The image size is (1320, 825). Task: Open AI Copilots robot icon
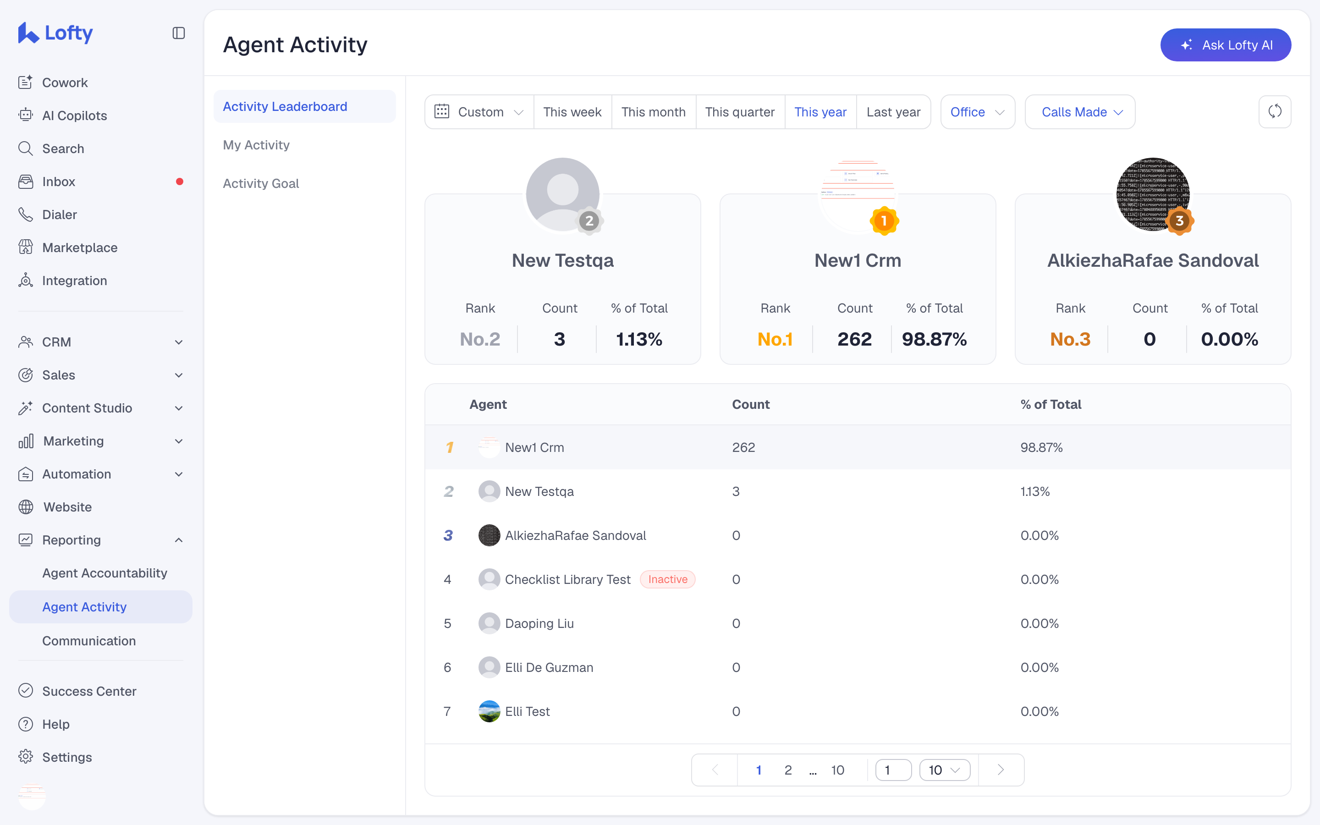pyautogui.click(x=26, y=115)
